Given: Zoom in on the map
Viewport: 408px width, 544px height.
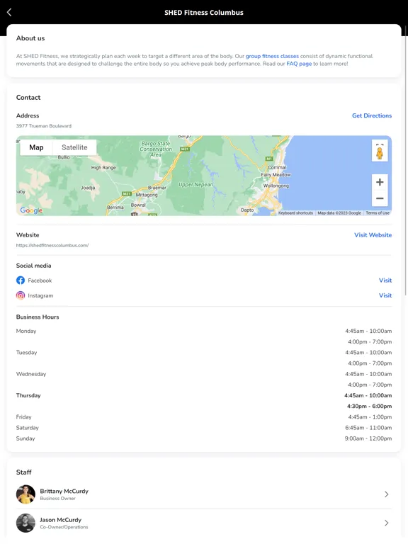Looking at the screenshot, I should (x=380, y=182).
